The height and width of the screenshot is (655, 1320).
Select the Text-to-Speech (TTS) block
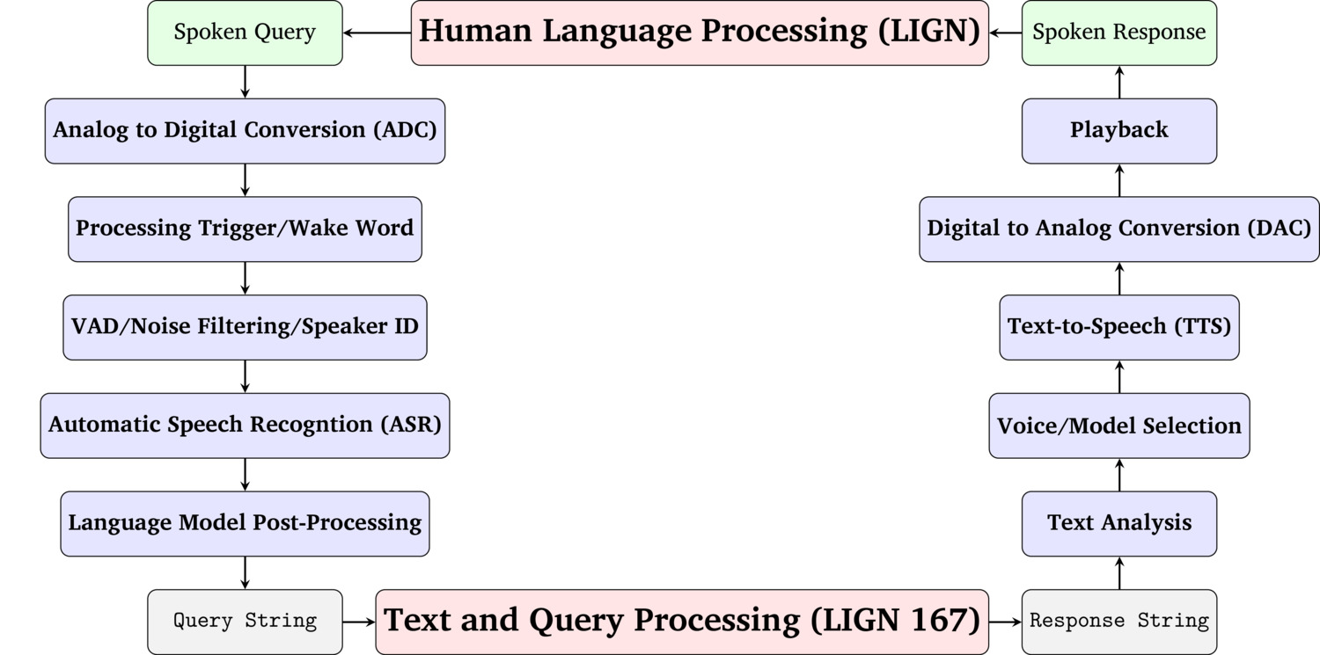[1118, 327]
